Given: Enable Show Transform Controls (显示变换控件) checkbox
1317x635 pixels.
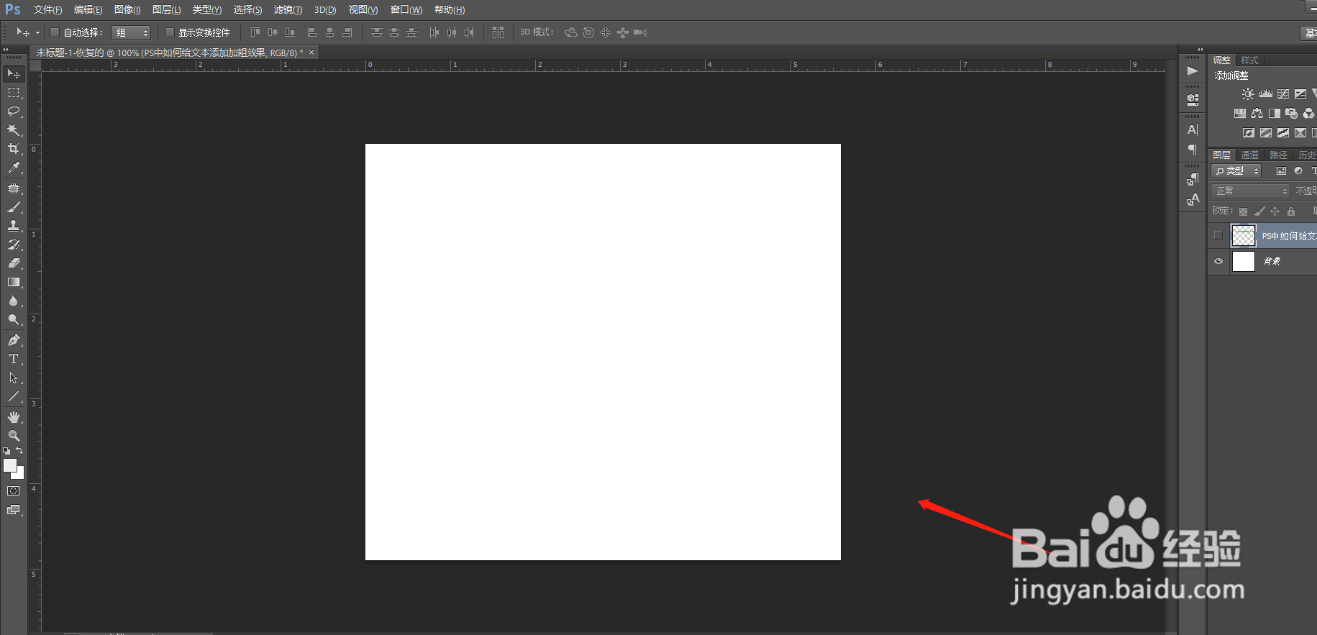Looking at the screenshot, I should (x=170, y=32).
